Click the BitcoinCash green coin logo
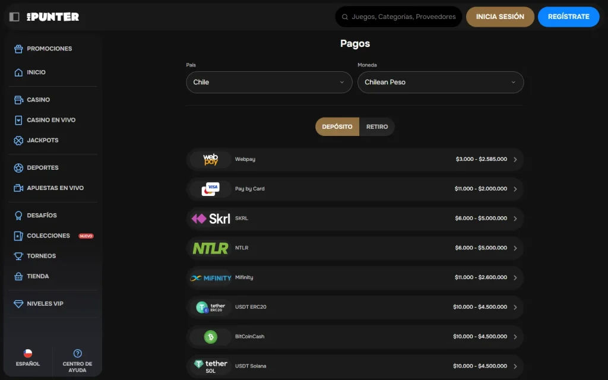Viewport: 608px width, 380px height. point(211,337)
